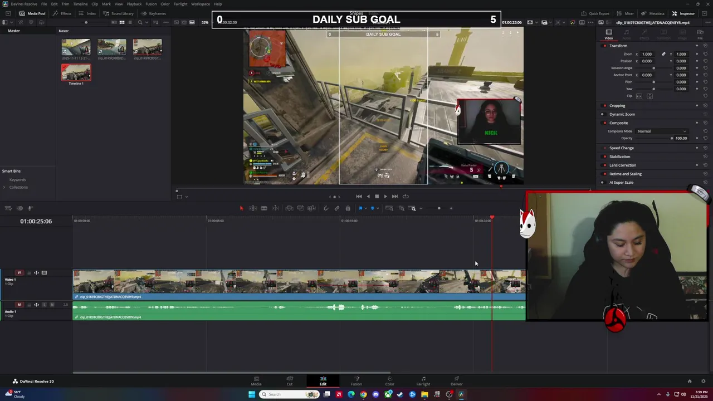
Task: Jump to the first frame
Action: click(x=359, y=196)
